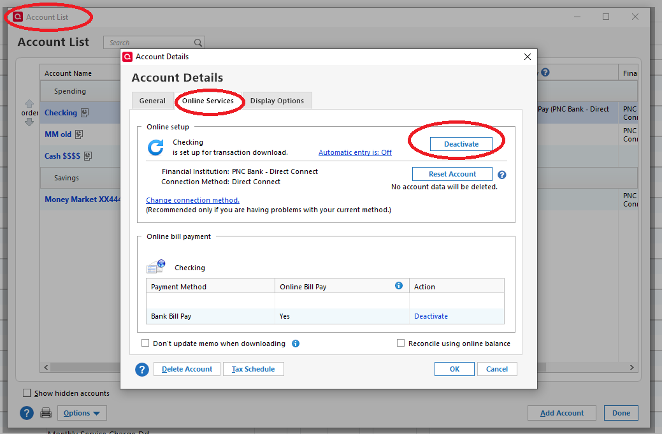Click the online bill payment Checking icon
The height and width of the screenshot is (434, 662).
(156, 267)
